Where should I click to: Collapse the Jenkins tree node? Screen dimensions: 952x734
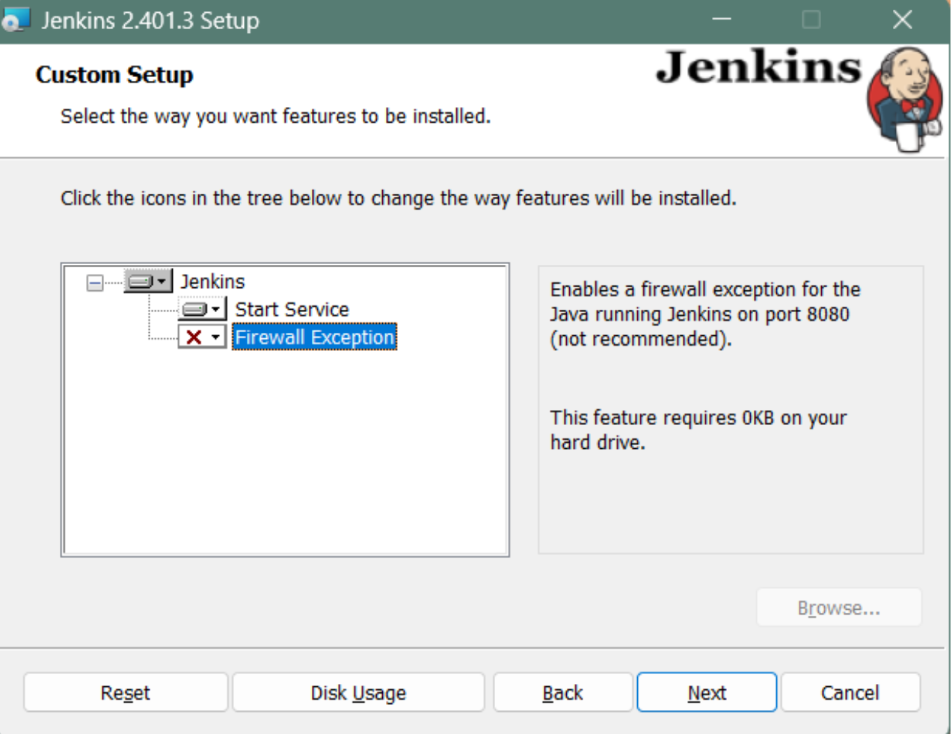click(x=95, y=283)
